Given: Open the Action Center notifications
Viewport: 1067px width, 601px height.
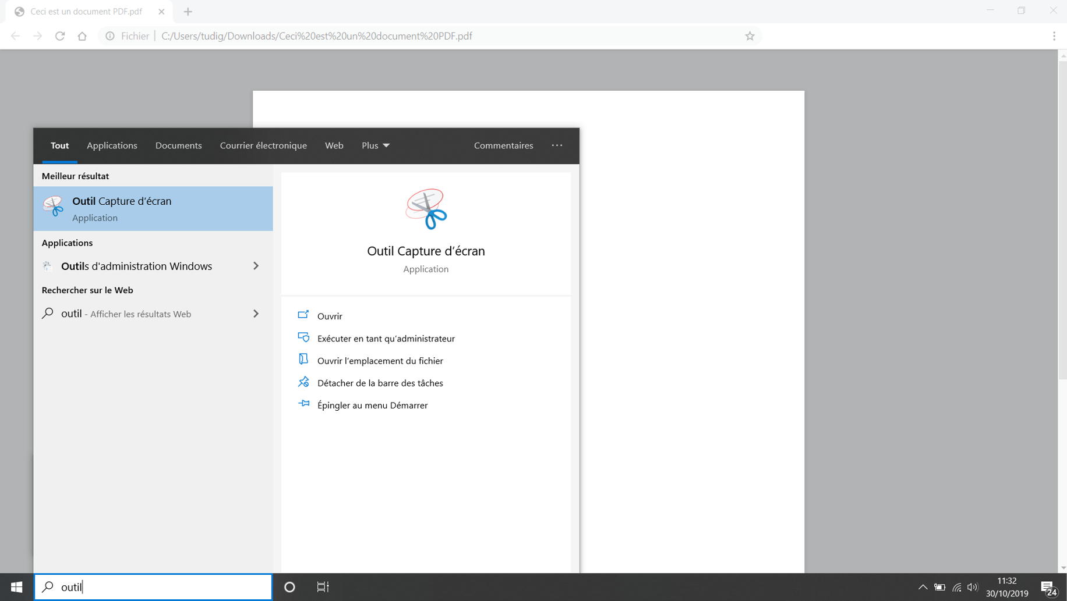Looking at the screenshot, I should [x=1049, y=588].
